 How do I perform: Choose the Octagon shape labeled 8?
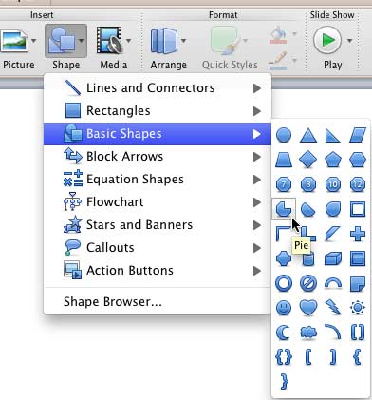(x=308, y=184)
